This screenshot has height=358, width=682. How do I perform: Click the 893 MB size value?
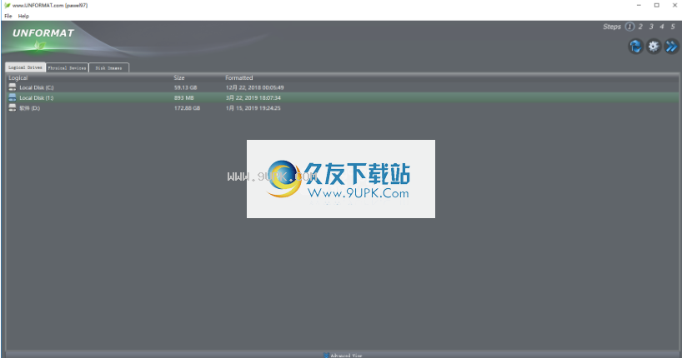point(184,97)
